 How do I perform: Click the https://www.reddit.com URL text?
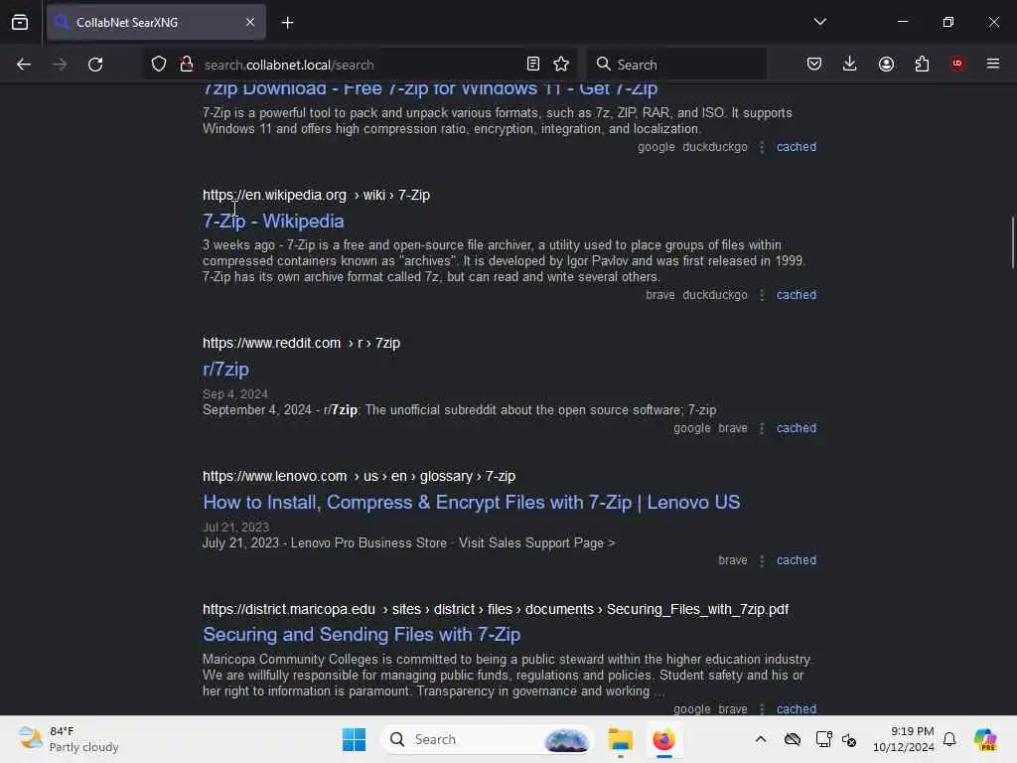point(271,343)
